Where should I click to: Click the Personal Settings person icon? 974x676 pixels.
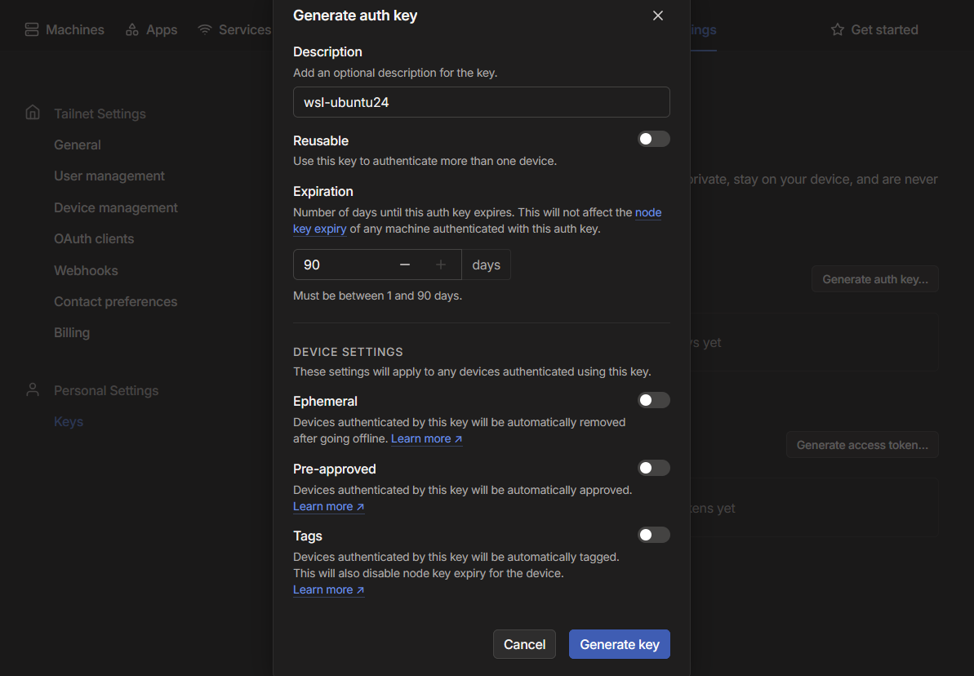[x=33, y=389]
